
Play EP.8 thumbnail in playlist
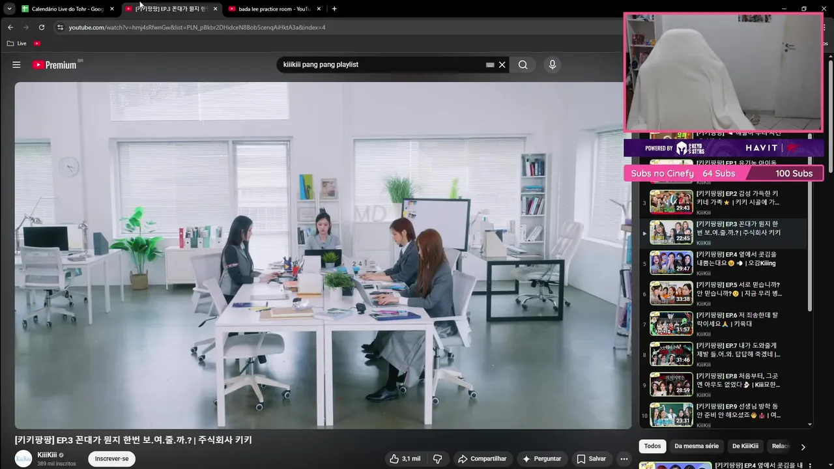[x=671, y=384]
